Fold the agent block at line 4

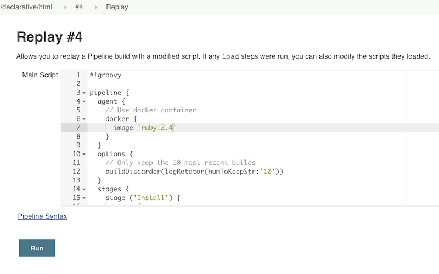point(84,101)
